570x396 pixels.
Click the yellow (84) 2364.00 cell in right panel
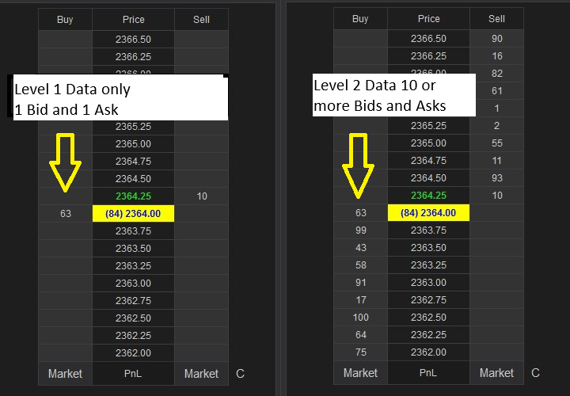[428, 212]
